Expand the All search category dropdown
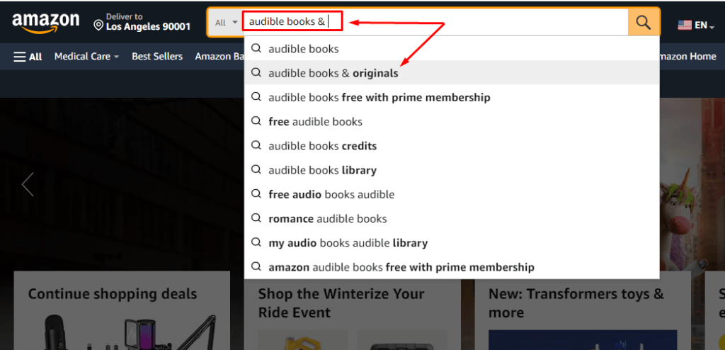The height and width of the screenshot is (350, 725). [x=227, y=22]
